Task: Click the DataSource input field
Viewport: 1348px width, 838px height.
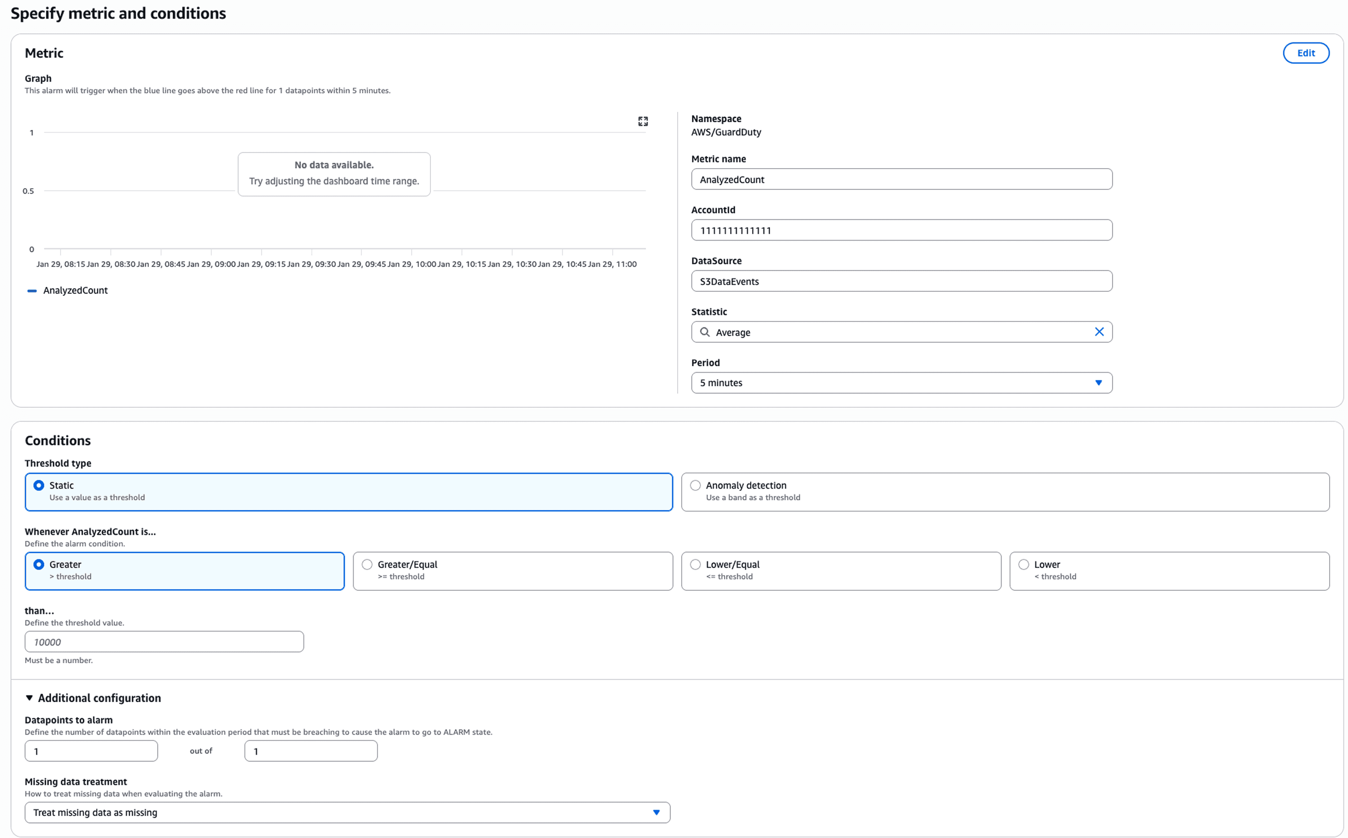Action: (901, 281)
